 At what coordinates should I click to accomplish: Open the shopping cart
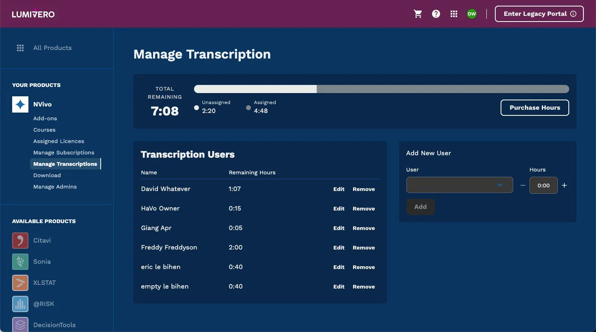click(x=418, y=13)
